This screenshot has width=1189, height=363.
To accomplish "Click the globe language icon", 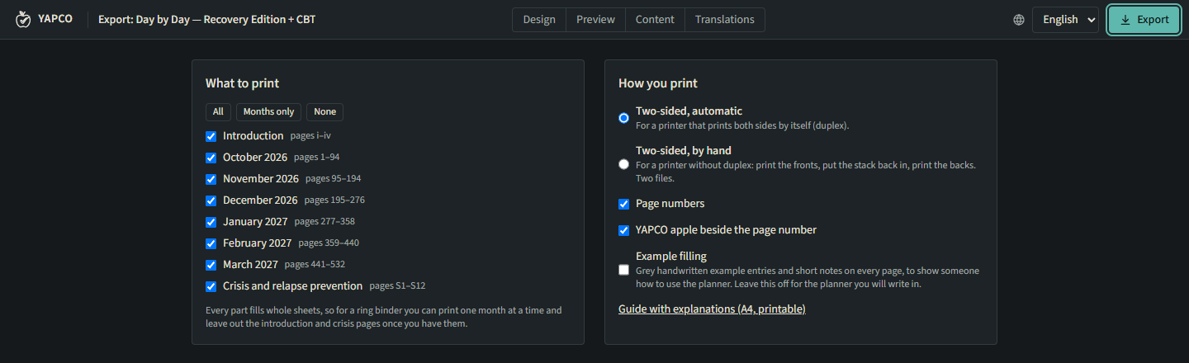I will pyautogui.click(x=1019, y=20).
